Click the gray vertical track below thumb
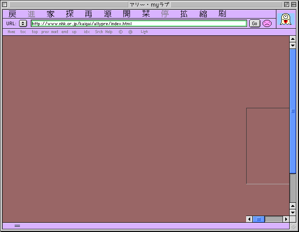The width and height of the screenshot is (299, 232). pos(293,188)
